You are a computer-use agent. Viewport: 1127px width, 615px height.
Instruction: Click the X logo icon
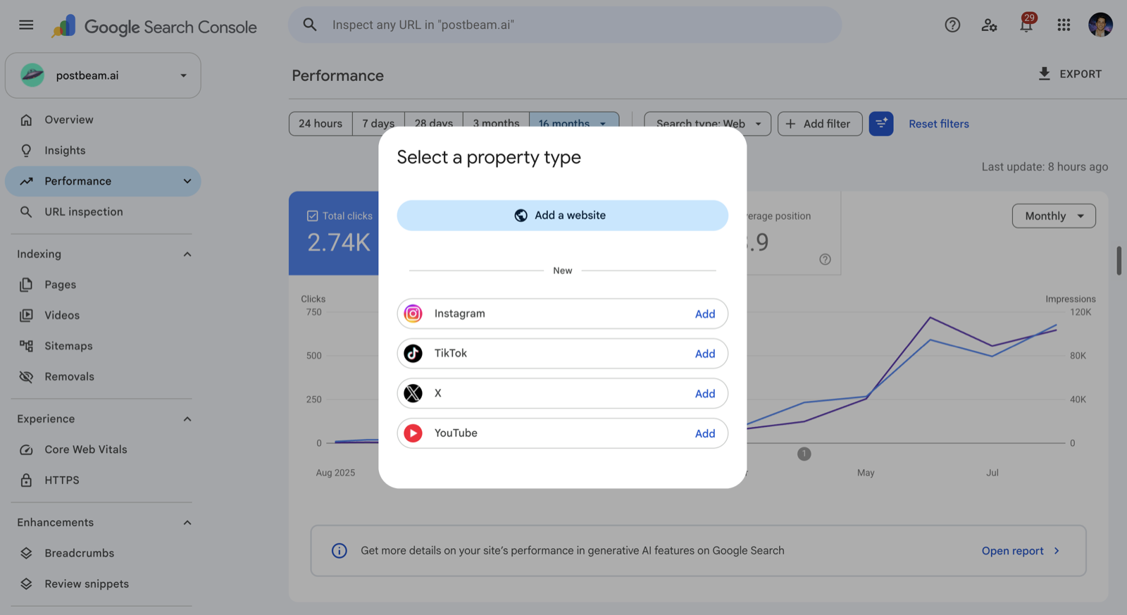point(413,393)
